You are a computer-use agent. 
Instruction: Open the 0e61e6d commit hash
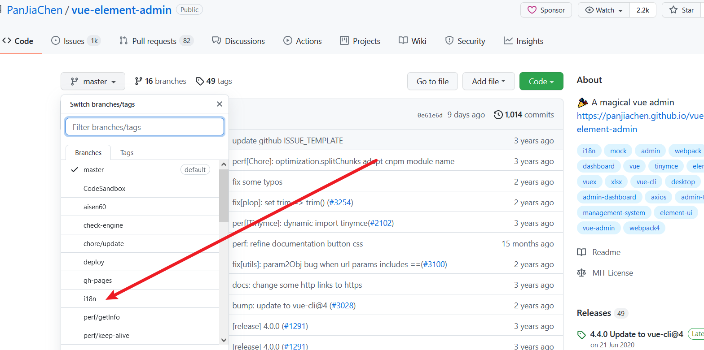pyautogui.click(x=430, y=115)
